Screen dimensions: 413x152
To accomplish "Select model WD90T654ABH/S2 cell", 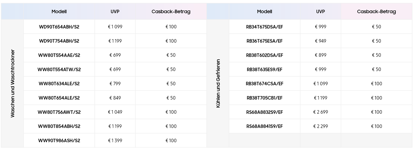I will 59,27.
